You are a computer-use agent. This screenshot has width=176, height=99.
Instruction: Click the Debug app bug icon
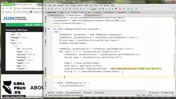click(103, 9)
